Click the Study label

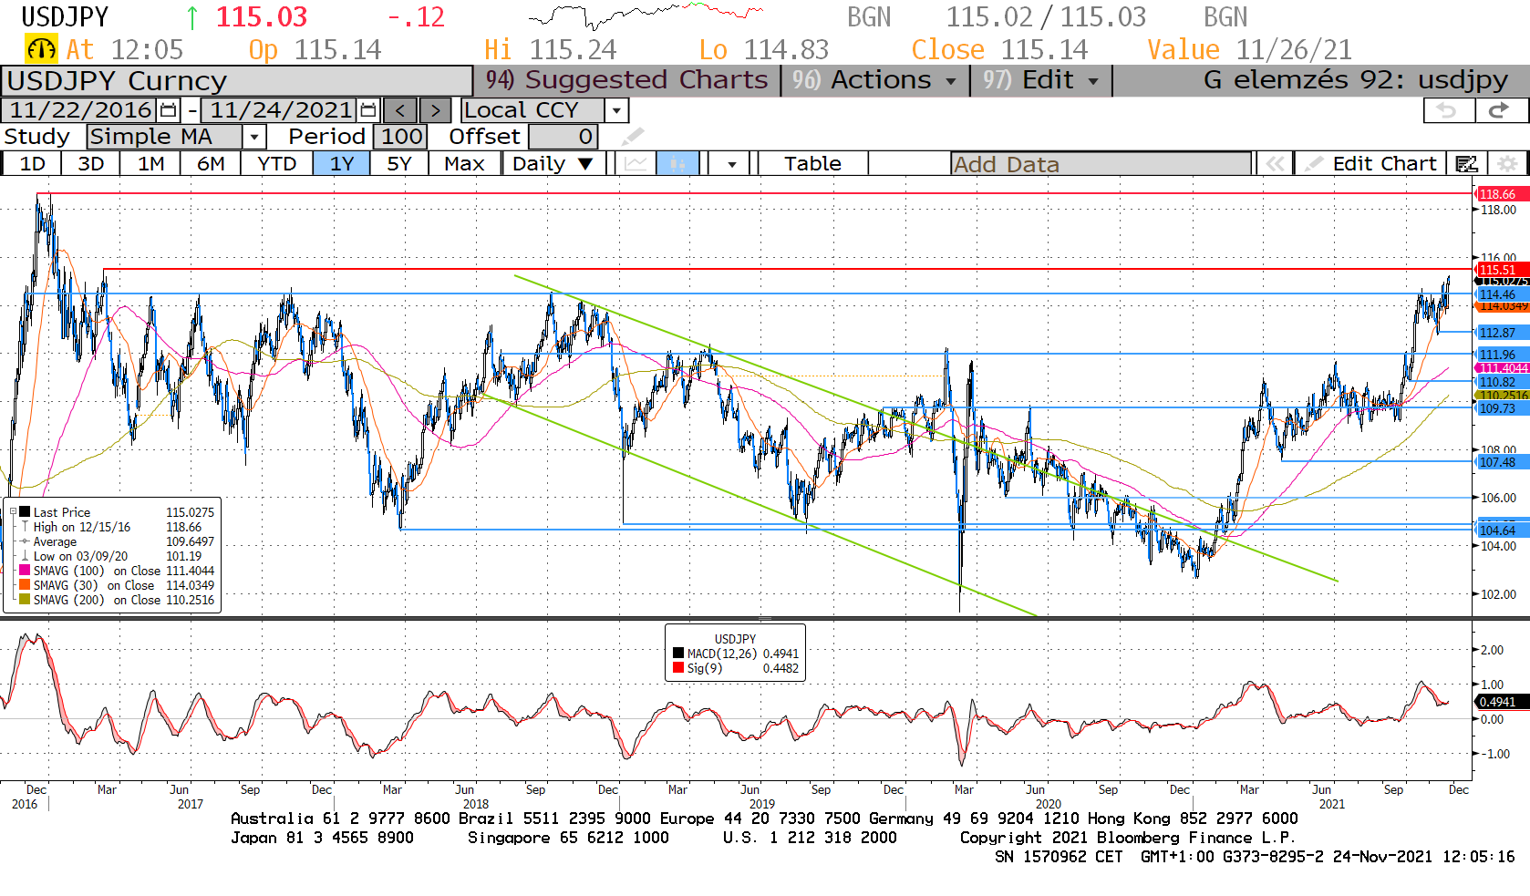pos(36,137)
